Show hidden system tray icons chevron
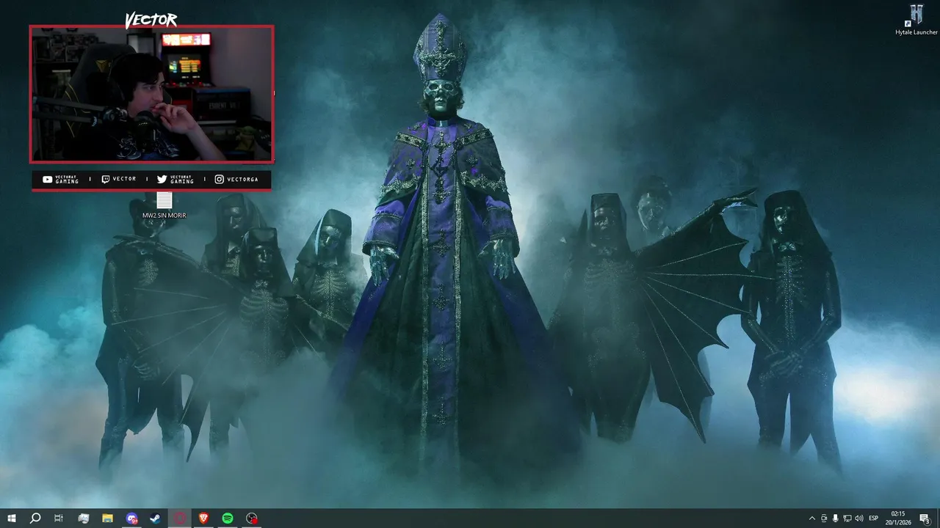This screenshot has width=940, height=528. click(x=811, y=518)
